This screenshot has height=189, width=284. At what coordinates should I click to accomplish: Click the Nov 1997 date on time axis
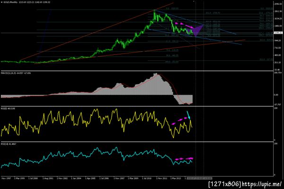tap(6, 178)
